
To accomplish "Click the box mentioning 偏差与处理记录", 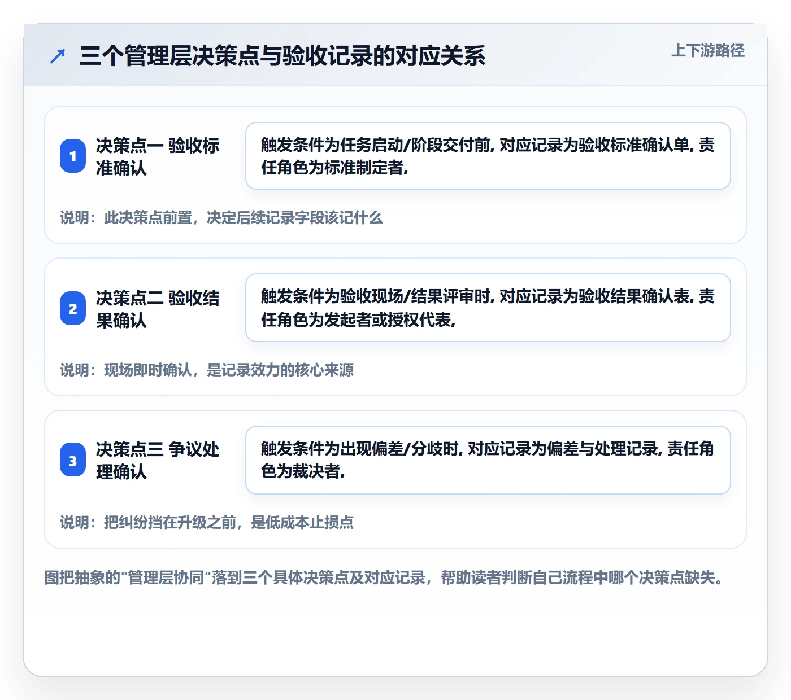I will click(488, 460).
